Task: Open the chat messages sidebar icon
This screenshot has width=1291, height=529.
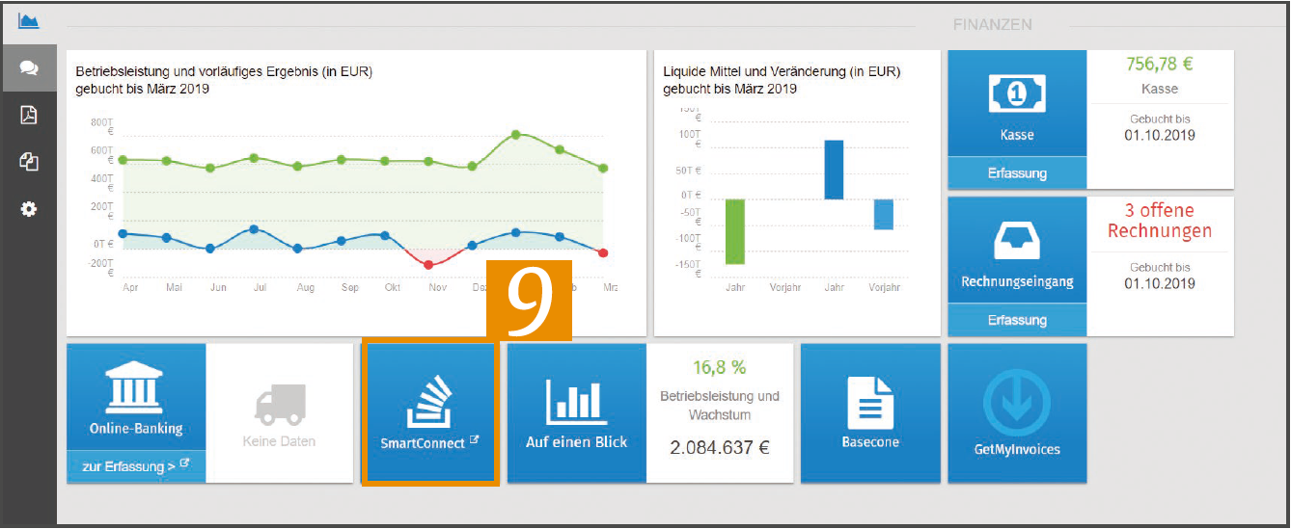Action: (x=29, y=68)
